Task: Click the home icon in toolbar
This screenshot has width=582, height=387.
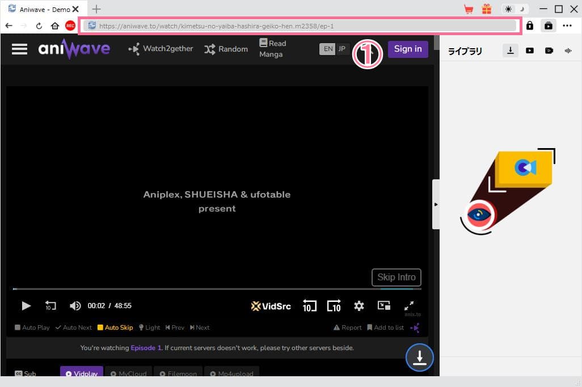Action: point(55,26)
